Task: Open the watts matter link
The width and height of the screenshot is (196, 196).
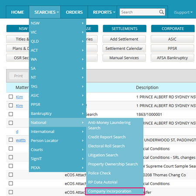Action: pos(21,140)
